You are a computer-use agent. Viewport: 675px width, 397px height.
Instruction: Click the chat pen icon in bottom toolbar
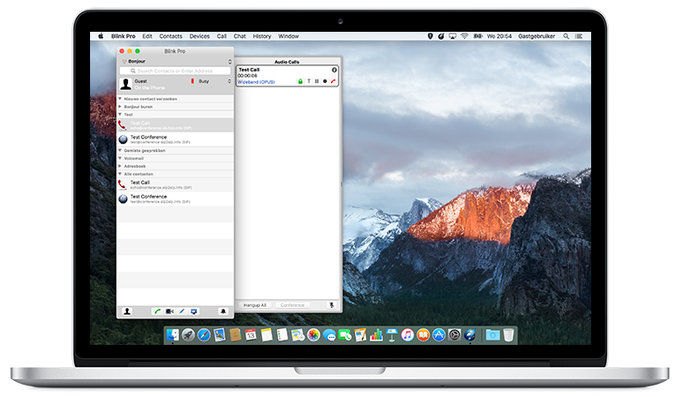(x=182, y=311)
